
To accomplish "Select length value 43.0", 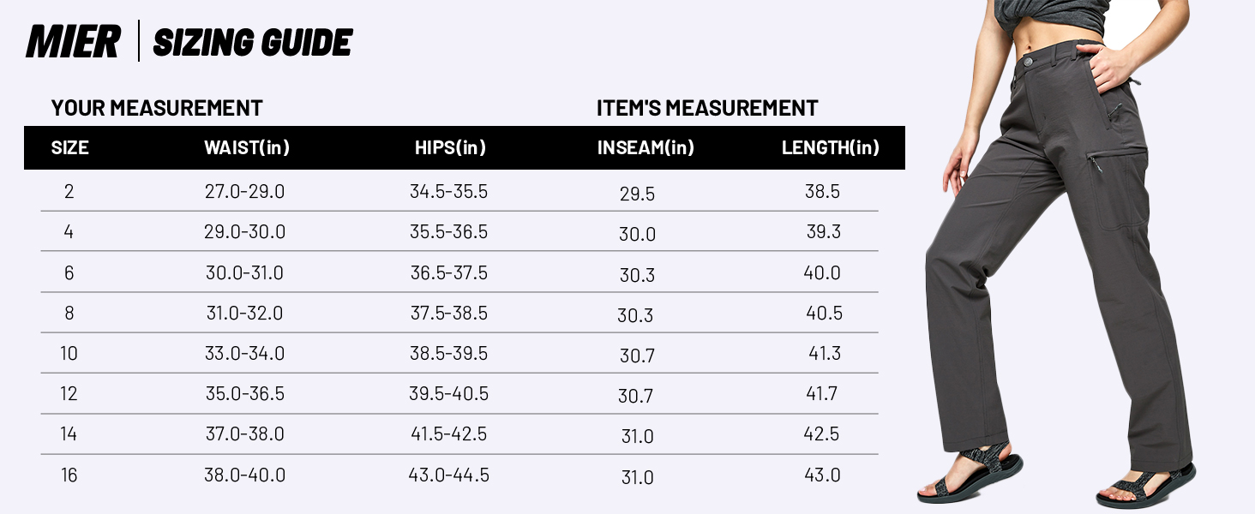I will point(822,475).
